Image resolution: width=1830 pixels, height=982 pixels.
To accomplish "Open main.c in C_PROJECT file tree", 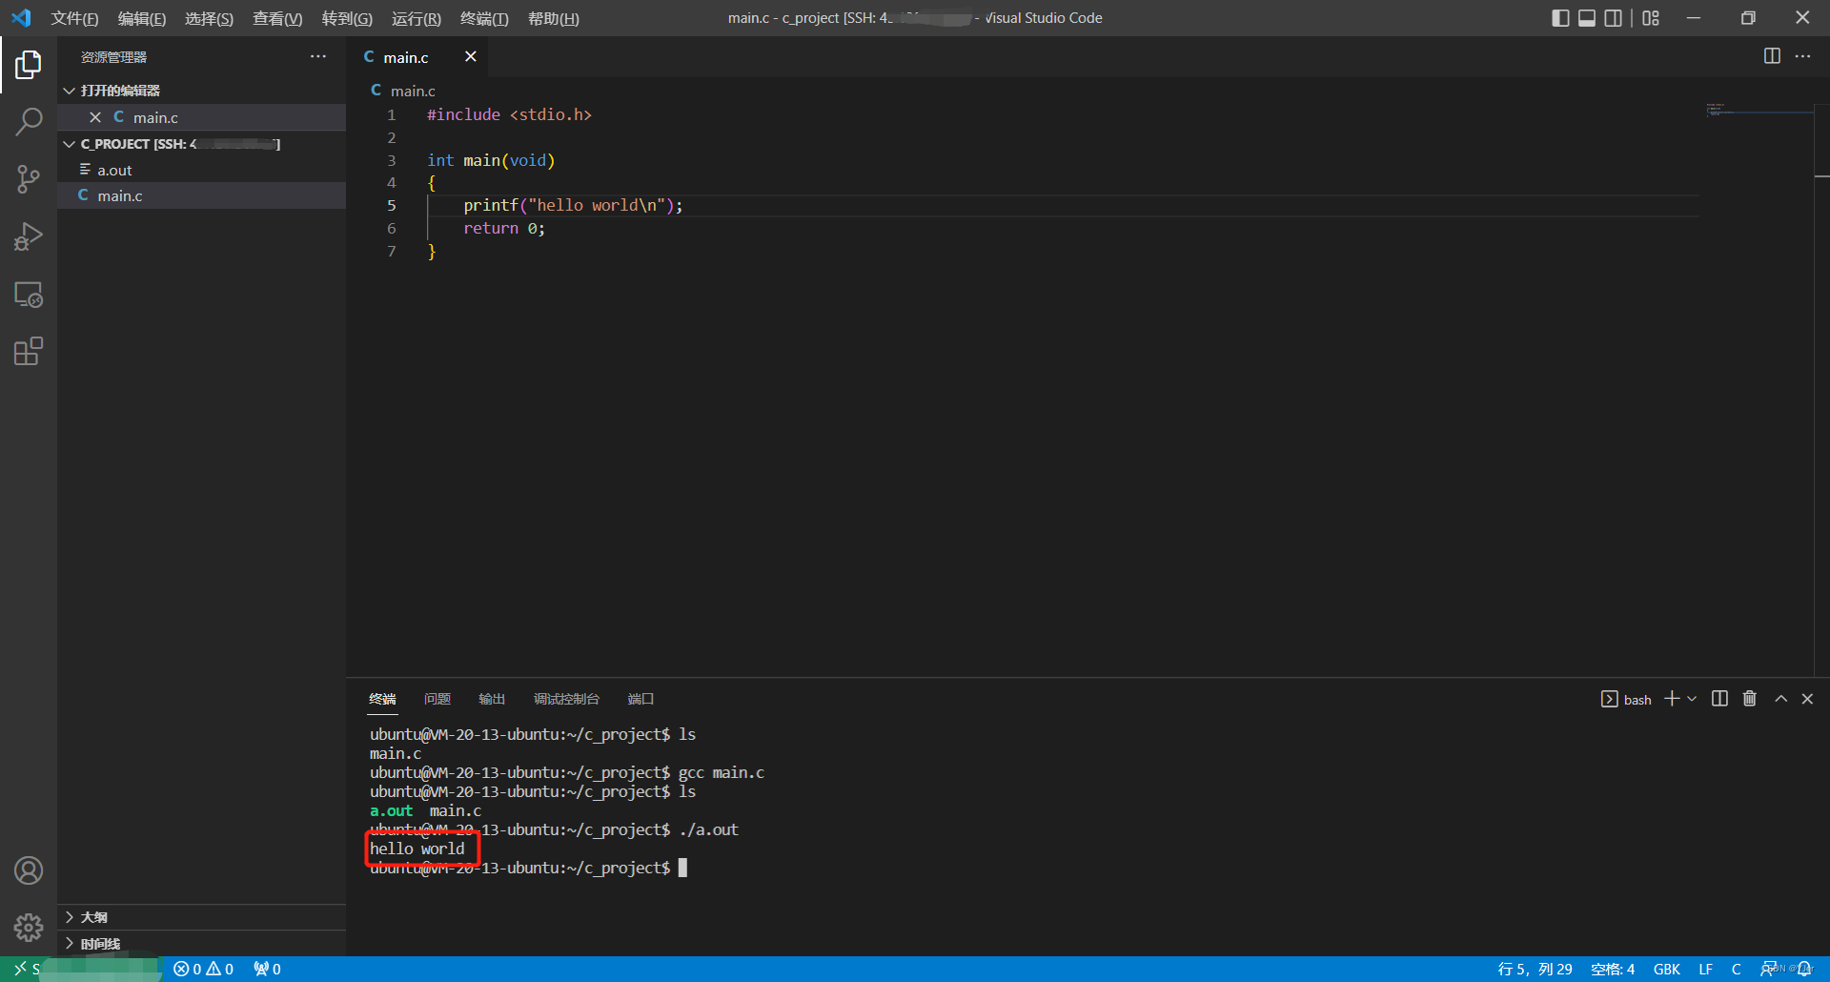I will point(201,195).
